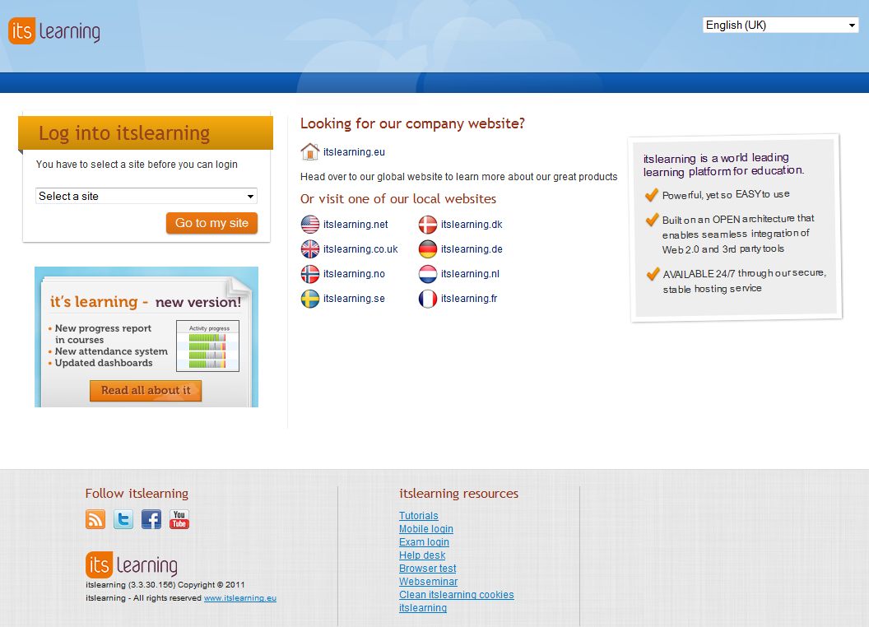Click the Activity progress chart thumbnail

[x=207, y=346]
